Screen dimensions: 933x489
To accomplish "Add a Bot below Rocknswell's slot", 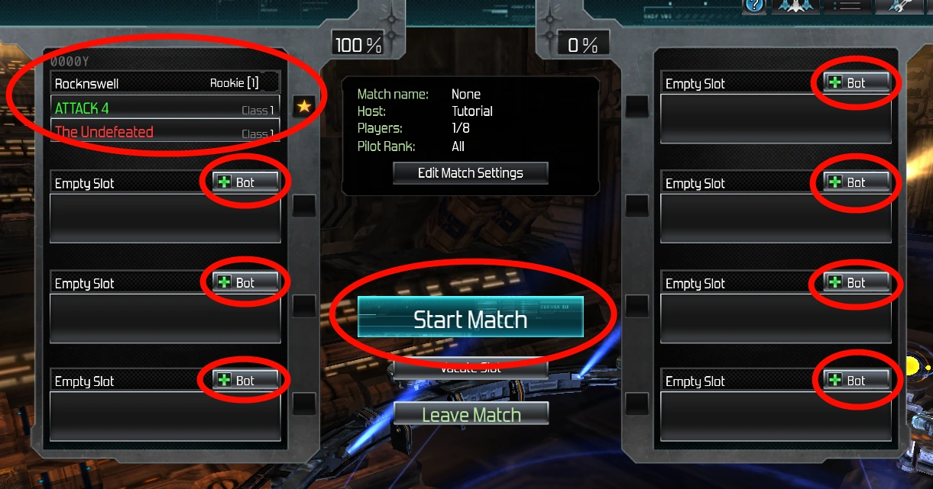I will [x=245, y=183].
